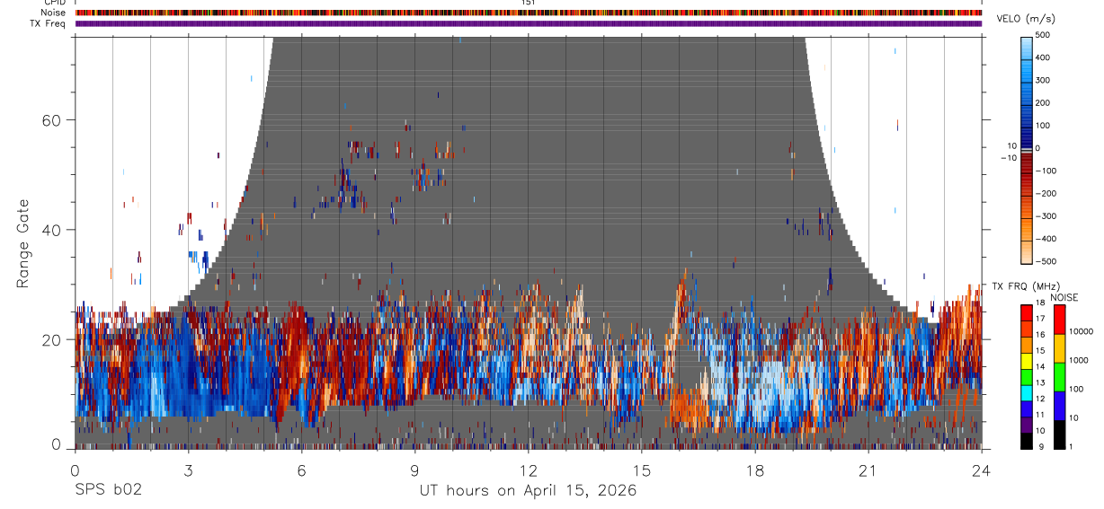Click the 'SPS b02' radar label

[x=108, y=491]
